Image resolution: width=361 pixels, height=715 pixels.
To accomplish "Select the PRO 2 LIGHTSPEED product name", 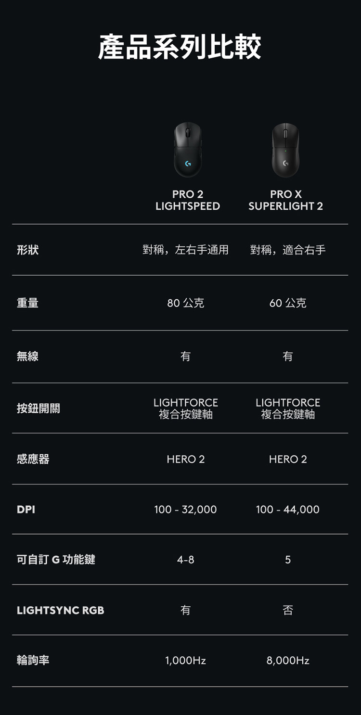I will click(x=188, y=200).
